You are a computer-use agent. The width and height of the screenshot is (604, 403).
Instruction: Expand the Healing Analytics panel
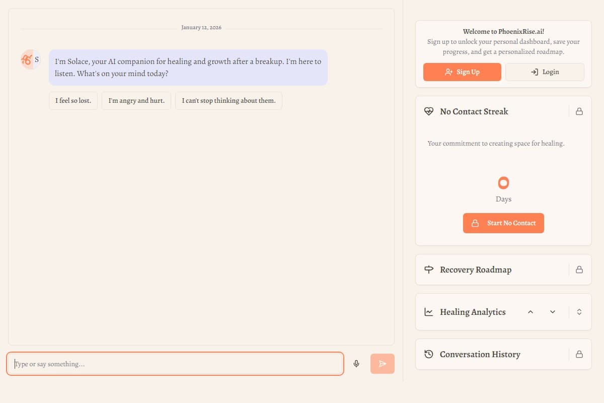coord(579,312)
